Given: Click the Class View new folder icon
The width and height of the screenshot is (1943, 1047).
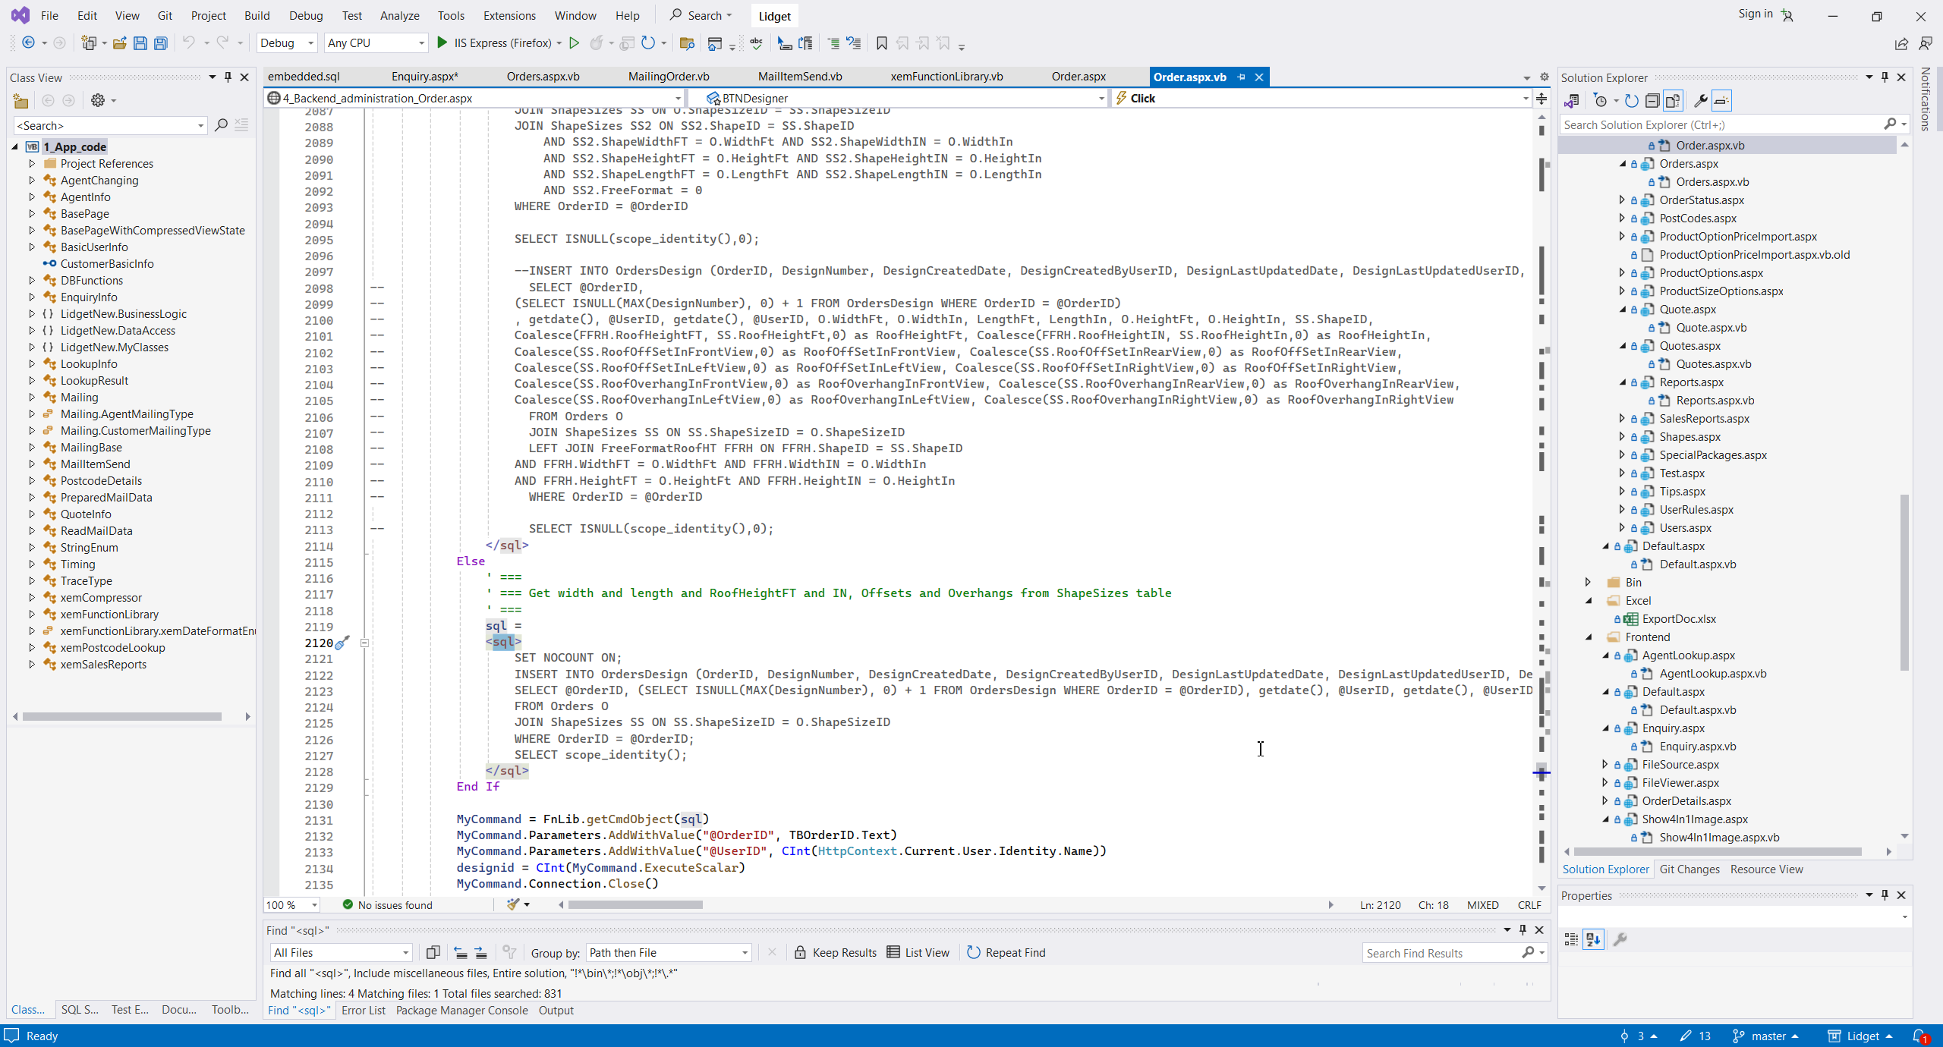Looking at the screenshot, I should (20, 100).
